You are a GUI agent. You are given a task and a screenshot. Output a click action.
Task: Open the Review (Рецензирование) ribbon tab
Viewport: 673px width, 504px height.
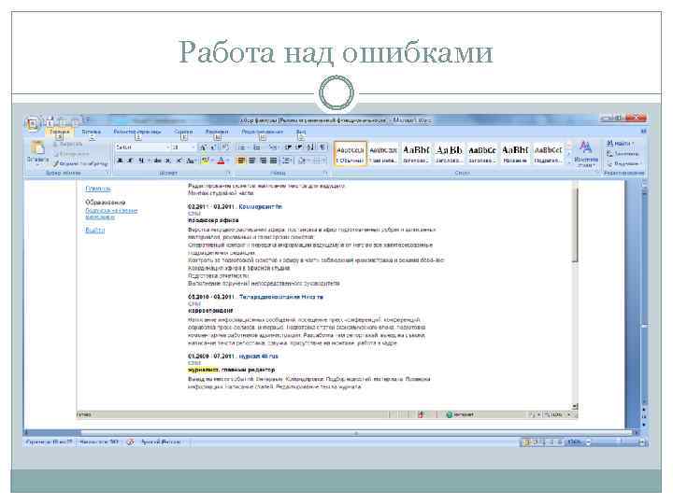262,132
